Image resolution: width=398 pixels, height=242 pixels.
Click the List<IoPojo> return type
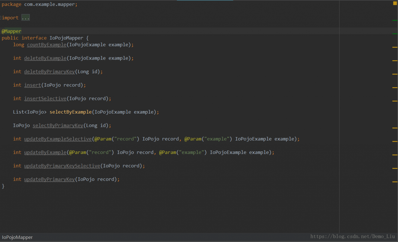click(30, 112)
